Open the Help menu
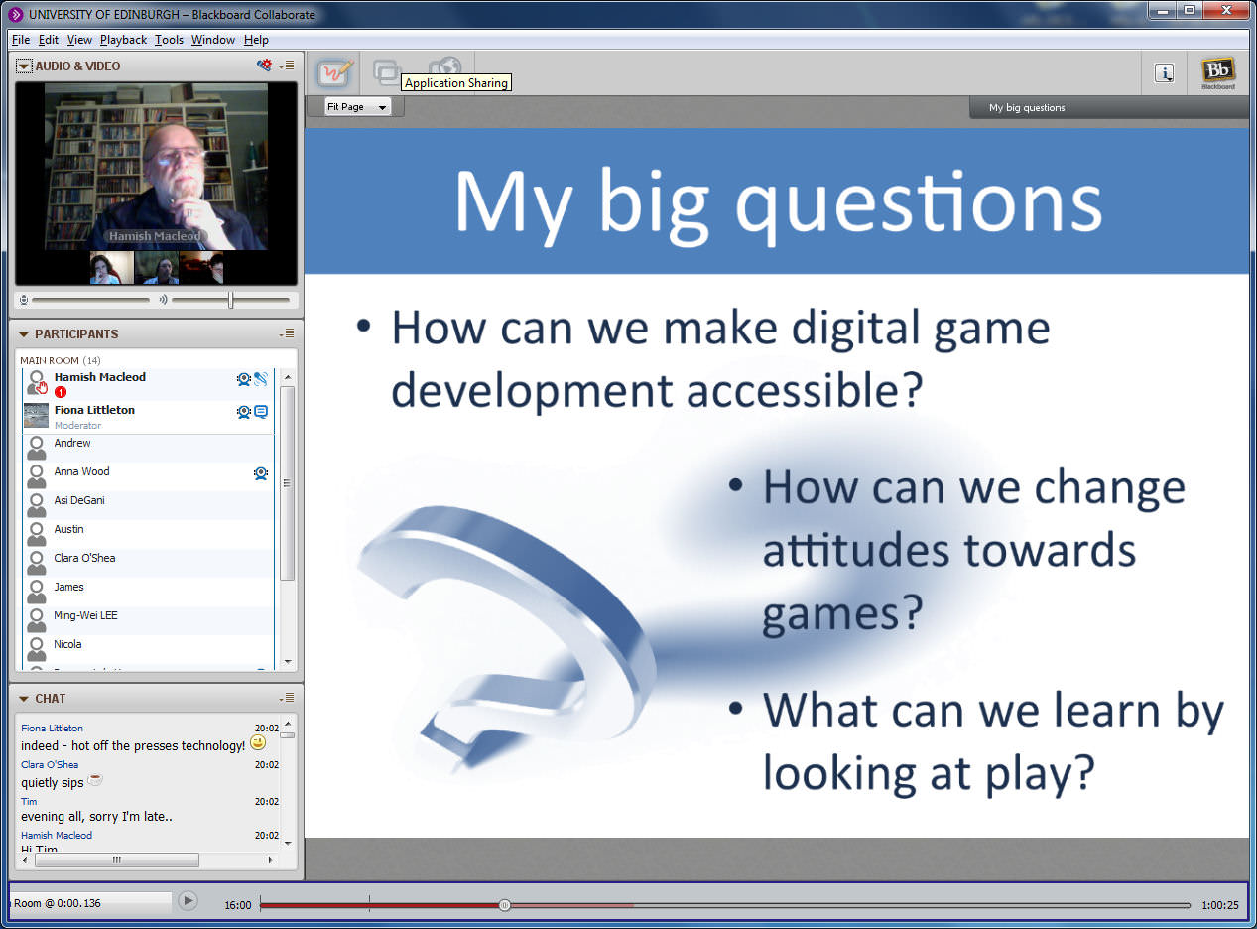Viewport: 1257px width, 929px height. point(256,40)
